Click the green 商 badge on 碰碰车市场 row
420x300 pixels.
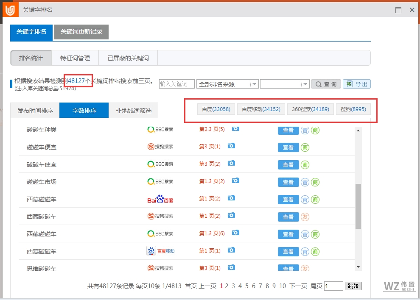(315, 182)
